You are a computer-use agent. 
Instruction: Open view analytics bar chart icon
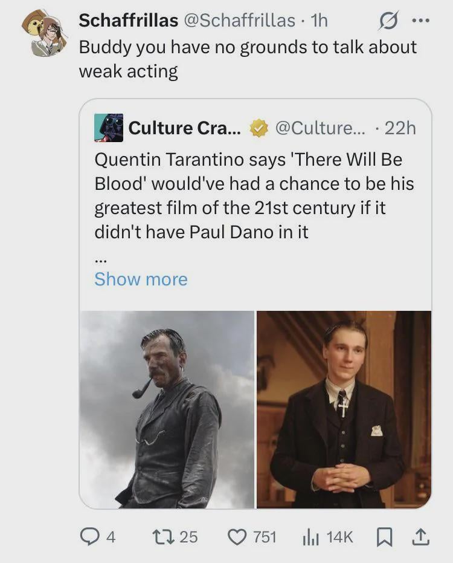tap(310, 536)
